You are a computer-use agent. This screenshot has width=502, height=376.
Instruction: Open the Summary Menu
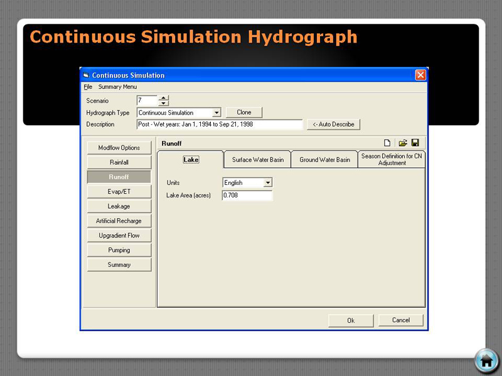click(117, 87)
